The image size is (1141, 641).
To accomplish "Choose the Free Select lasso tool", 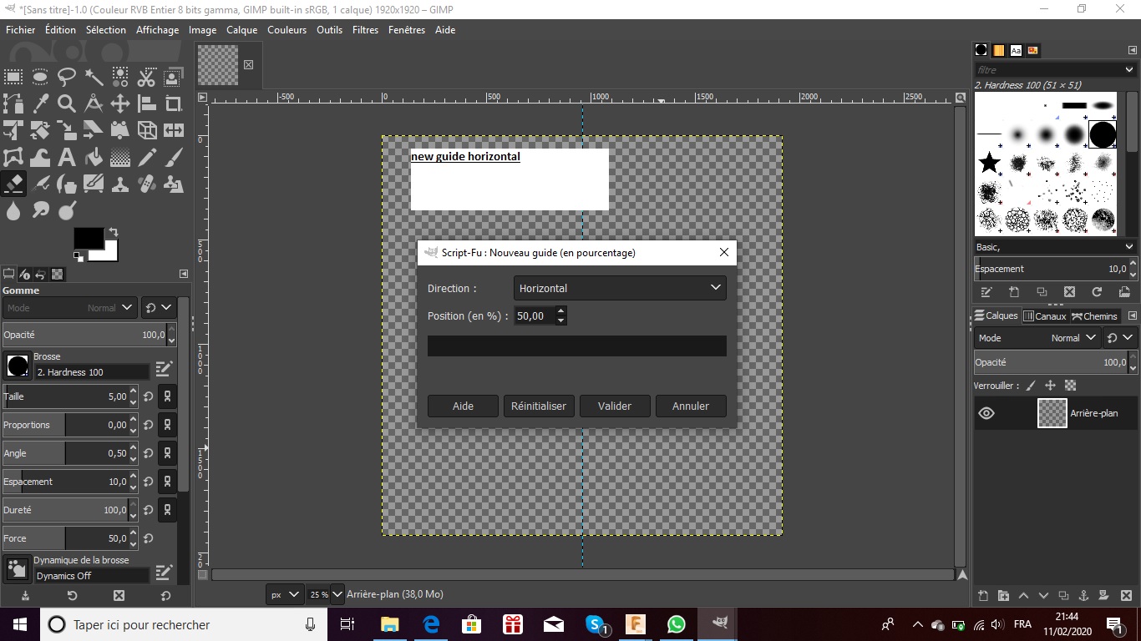I will pyautogui.click(x=67, y=78).
